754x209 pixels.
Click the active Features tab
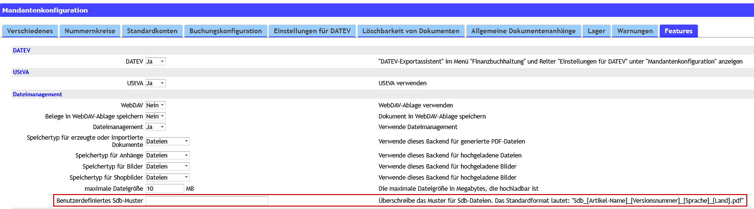click(x=678, y=31)
